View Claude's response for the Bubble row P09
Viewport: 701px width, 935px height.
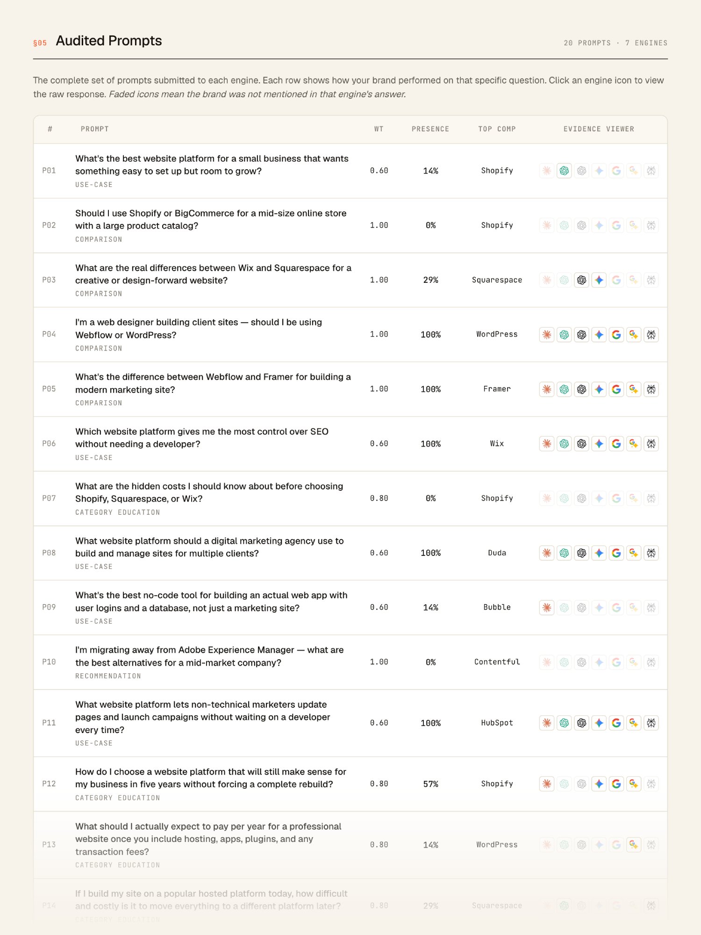tap(547, 607)
